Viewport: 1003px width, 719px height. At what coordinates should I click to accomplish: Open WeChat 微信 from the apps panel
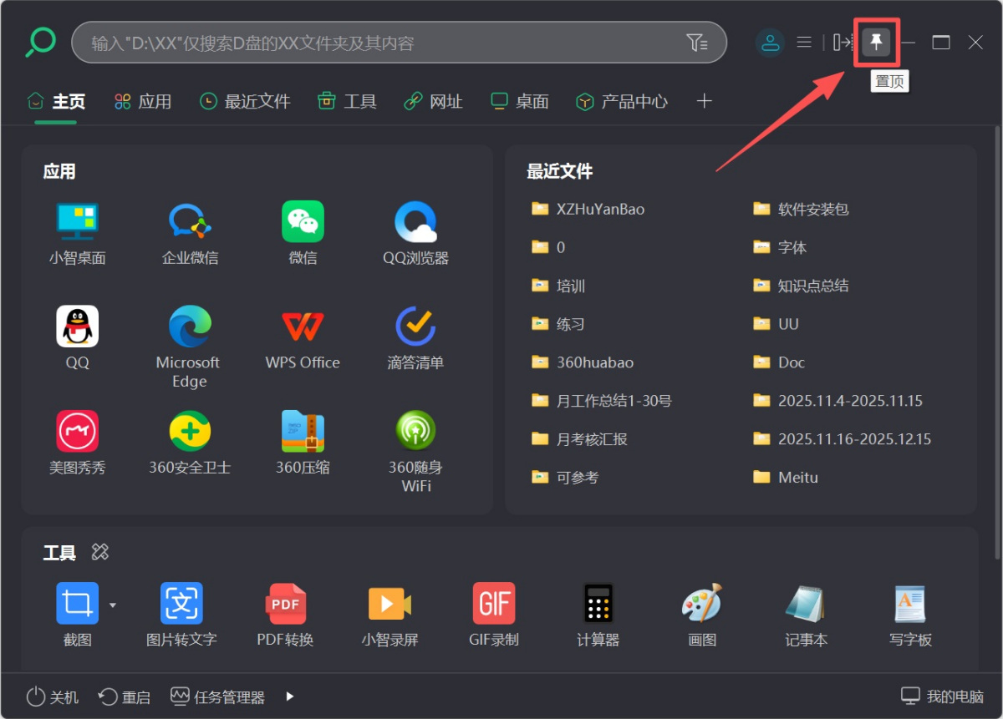[x=303, y=232]
